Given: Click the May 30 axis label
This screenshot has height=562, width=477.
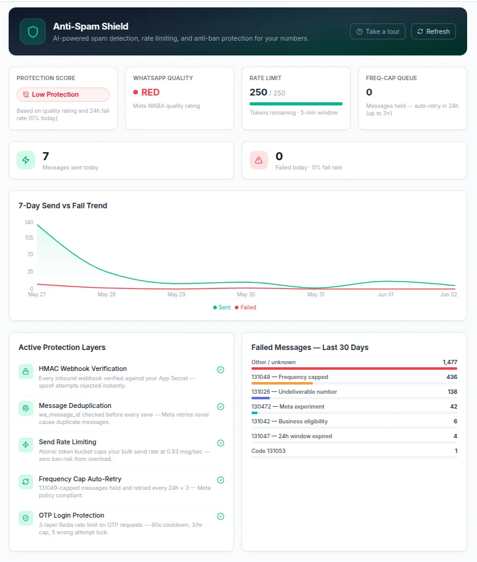Looking at the screenshot, I should (246, 295).
